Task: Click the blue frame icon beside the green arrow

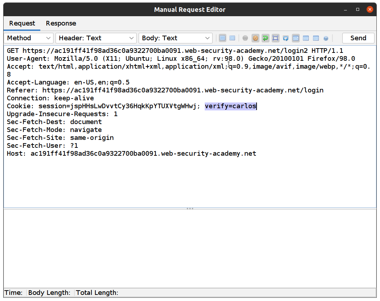Action: click(x=276, y=38)
